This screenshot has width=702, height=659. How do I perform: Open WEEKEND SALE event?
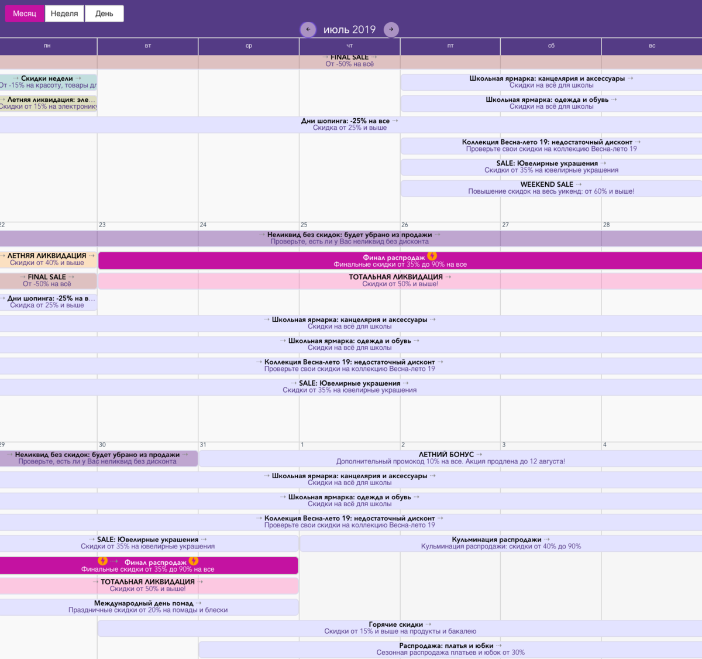click(x=551, y=188)
